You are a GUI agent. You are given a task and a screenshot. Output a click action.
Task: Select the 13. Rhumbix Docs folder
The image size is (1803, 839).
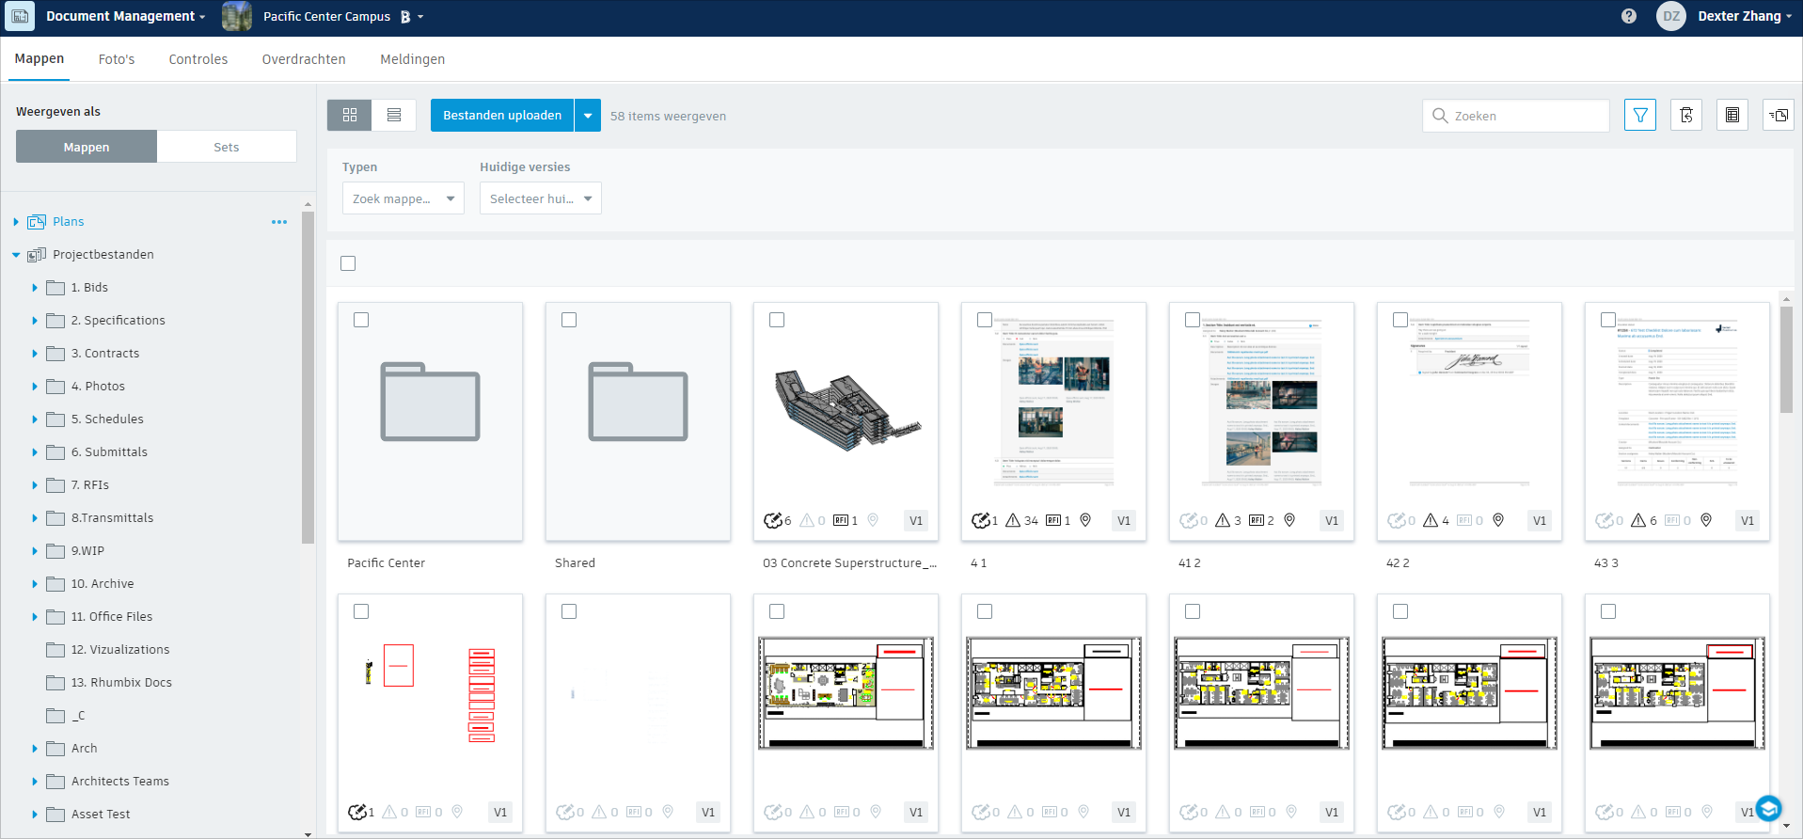(121, 683)
